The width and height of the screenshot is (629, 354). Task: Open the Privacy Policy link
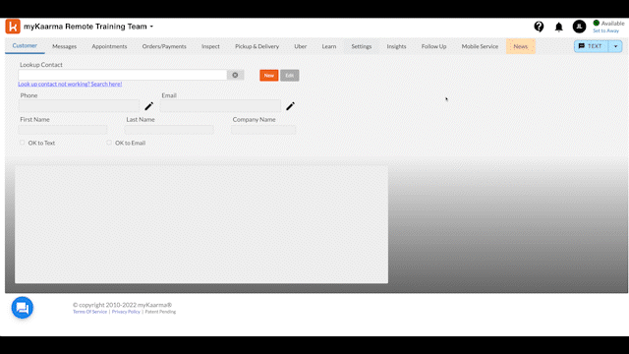pos(126,312)
